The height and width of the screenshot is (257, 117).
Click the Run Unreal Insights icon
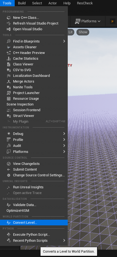[9, 187]
